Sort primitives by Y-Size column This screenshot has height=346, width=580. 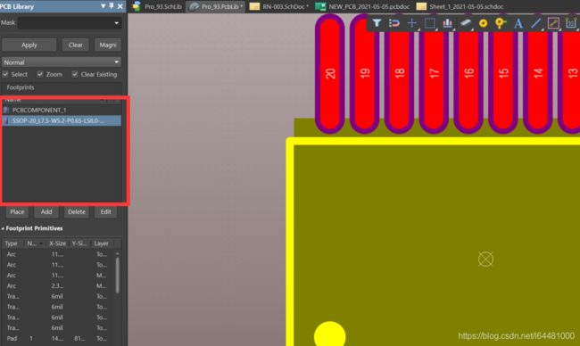pyautogui.click(x=79, y=243)
